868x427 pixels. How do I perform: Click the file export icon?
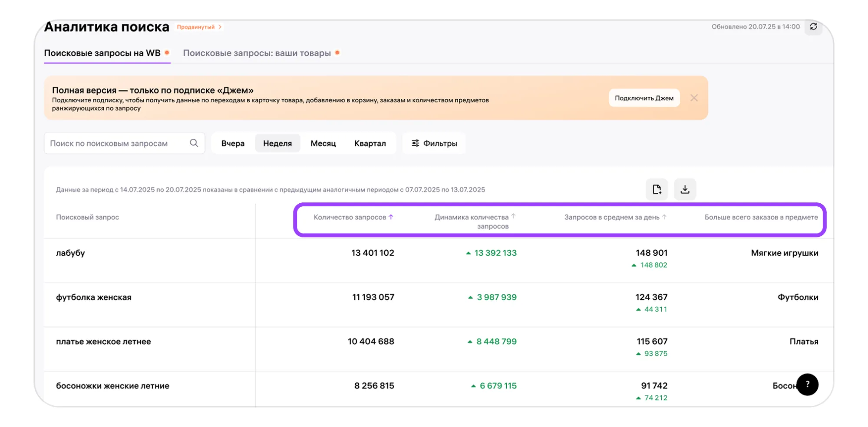657,189
